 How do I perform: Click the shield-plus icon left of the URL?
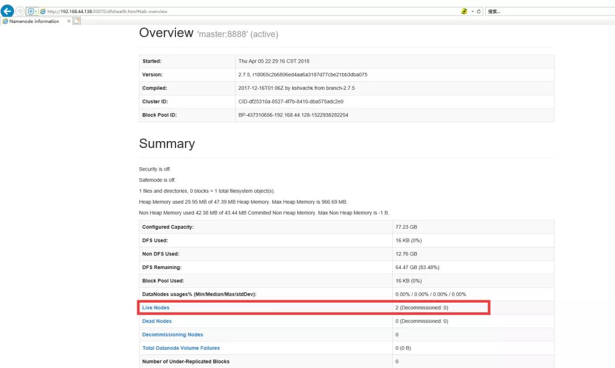[31, 11]
